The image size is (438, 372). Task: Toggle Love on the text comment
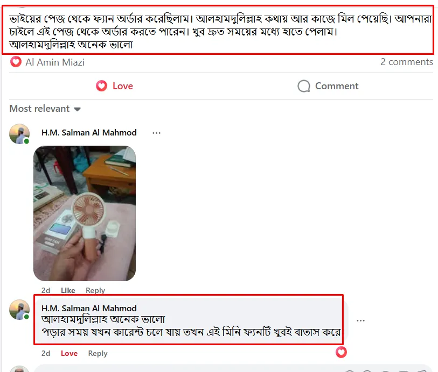(69, 353)
